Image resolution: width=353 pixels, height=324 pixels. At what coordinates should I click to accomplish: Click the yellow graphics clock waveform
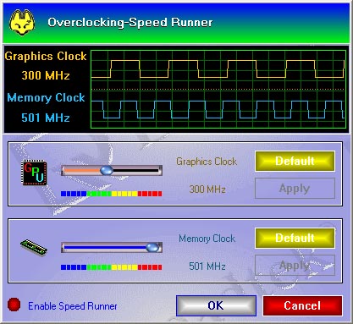click(x=218, y=69)
